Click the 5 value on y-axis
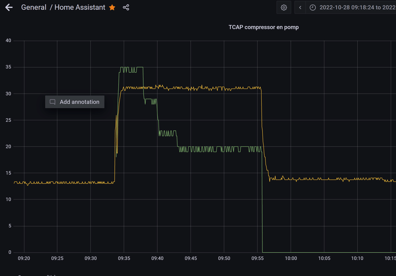The width and height of the screenshot is (396, 276). tap(10, 226)
